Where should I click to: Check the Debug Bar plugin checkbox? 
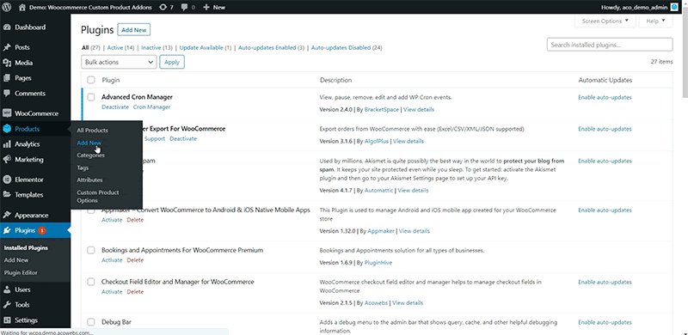tap(91, 322)
